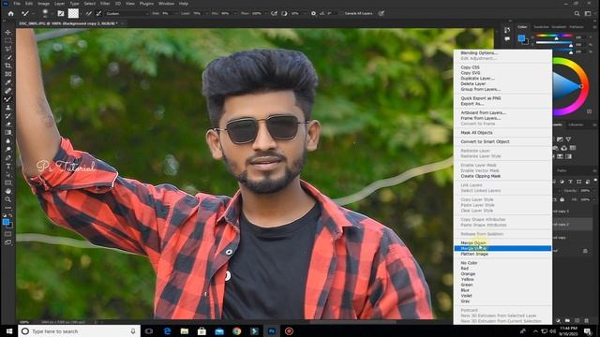Select the Zoom tool
This screenshot has width=600, height=337.
coord(8,199)
